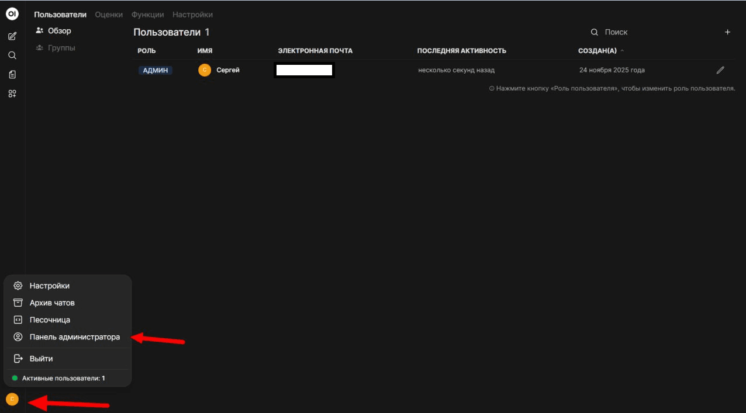
Task: Toggle Сергей's role via the АДМИН badge
Action: (x=155, y=70)
